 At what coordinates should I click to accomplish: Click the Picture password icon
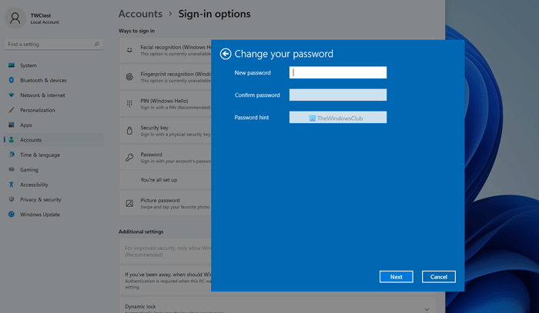pos(129,203)
